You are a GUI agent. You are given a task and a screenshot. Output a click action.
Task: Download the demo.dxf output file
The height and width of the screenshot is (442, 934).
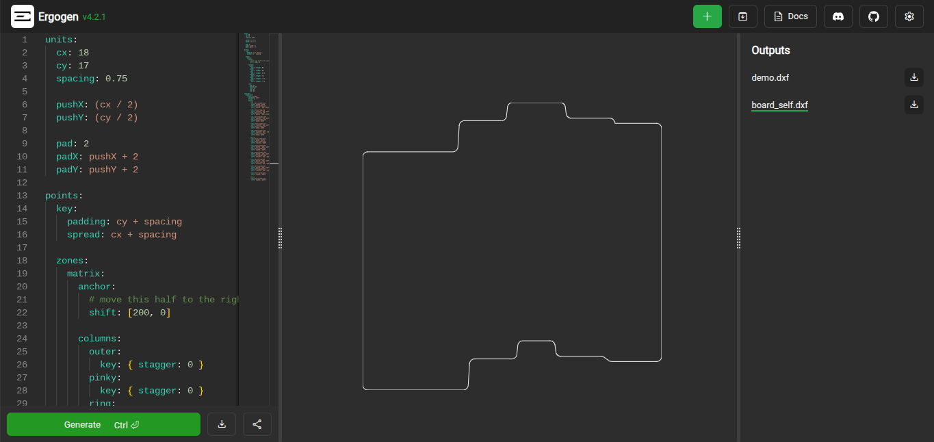pyautogui.click(x=913, y=77)
